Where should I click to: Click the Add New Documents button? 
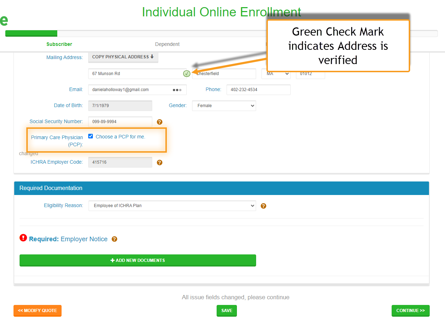(x=138, y=260)
